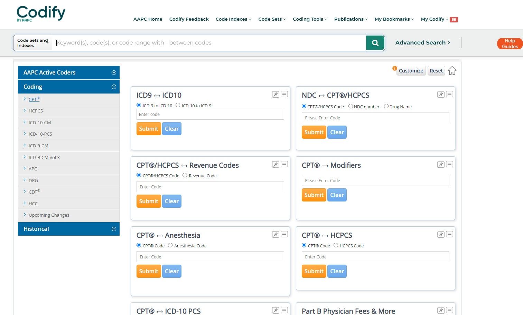
Task: Open ICD-10-PCS in Coding sidebar
Action: [40, 134]
